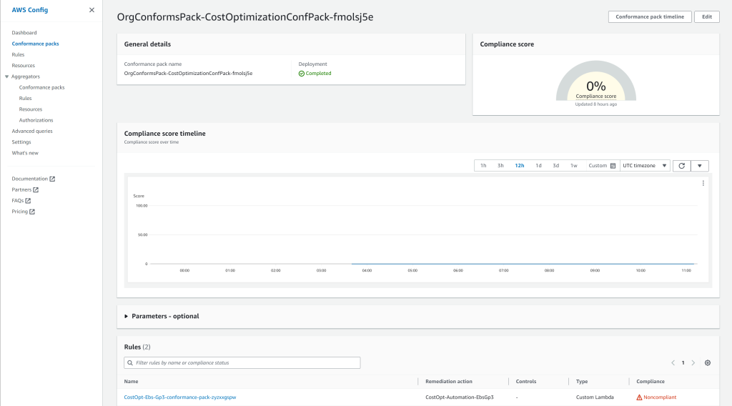732x406 pixels.
Task: Click the external link icon beside FAQs
Action: (28, 201)
